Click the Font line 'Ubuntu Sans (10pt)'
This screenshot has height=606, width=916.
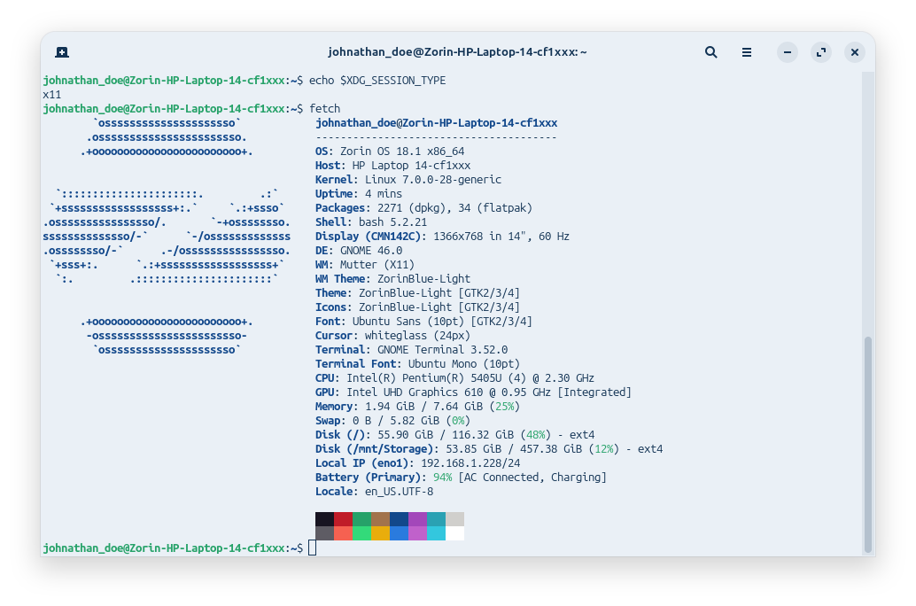(408, 322)
